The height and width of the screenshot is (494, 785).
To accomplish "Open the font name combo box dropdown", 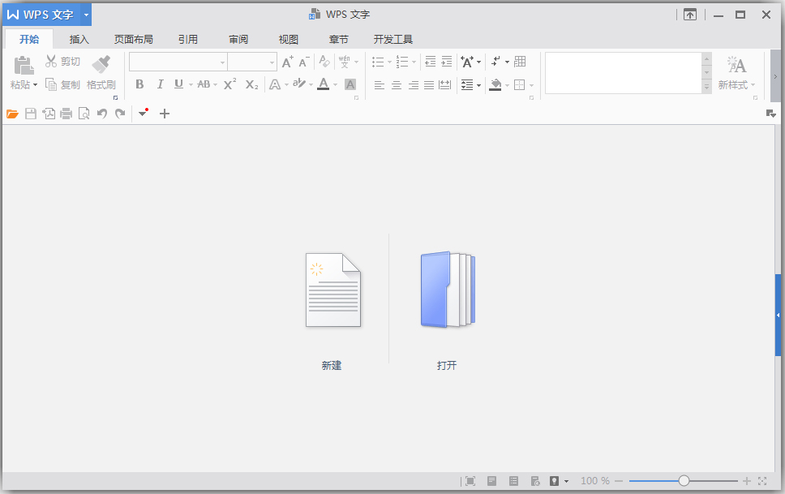I will pos(222,62).
